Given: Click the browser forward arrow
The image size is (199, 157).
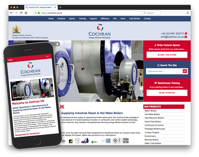Looking at the screenshot, I should coord(16,13).
